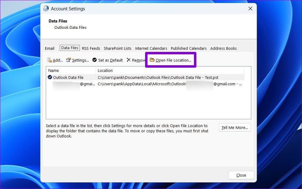
Task: Go to Published Calendars tab
Action: pyautogui.click(x=188, y=48)
